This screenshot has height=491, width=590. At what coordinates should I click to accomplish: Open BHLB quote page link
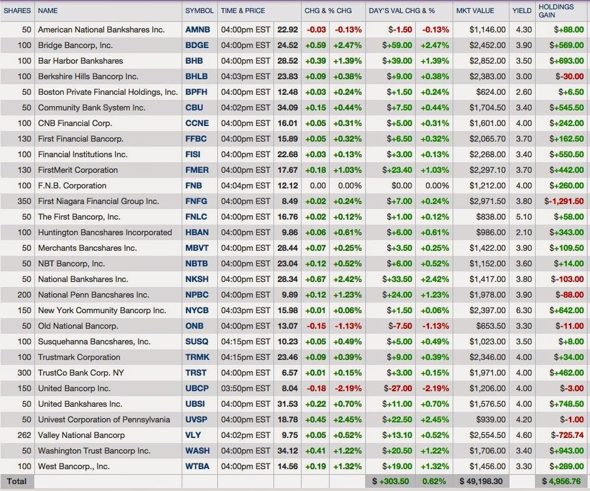tap(197, 76)
